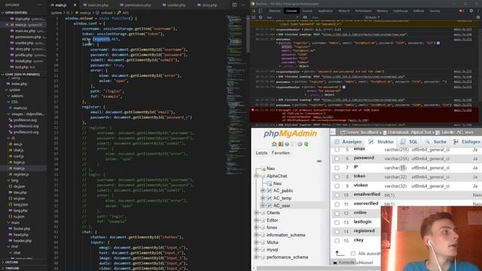Open the All levels log level dropdown
Screen dimensions: 482x271
tap(372, 17)
